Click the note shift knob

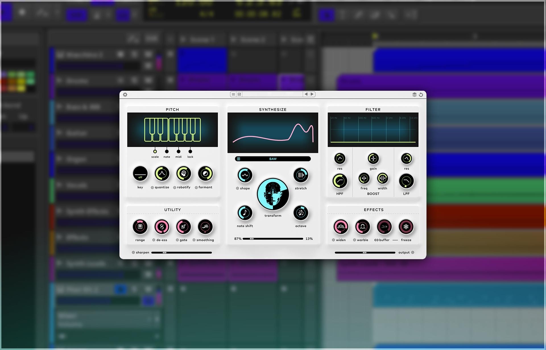(x=245, y=213)
